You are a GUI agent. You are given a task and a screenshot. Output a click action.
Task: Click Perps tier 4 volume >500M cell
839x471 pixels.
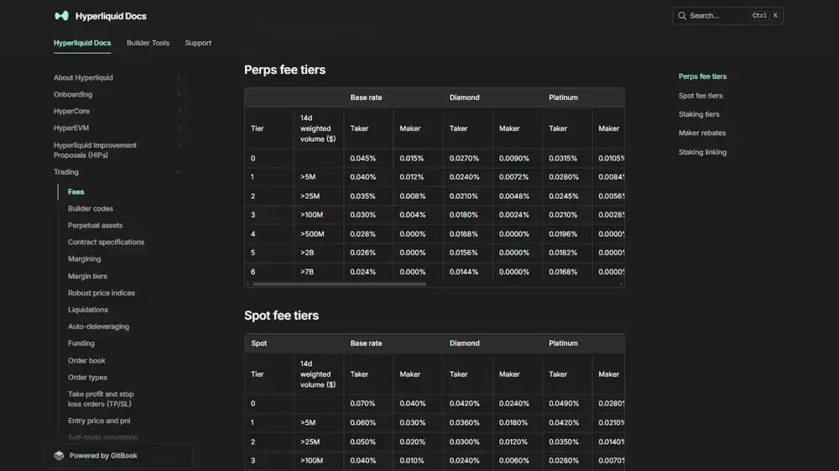[312, 234]
